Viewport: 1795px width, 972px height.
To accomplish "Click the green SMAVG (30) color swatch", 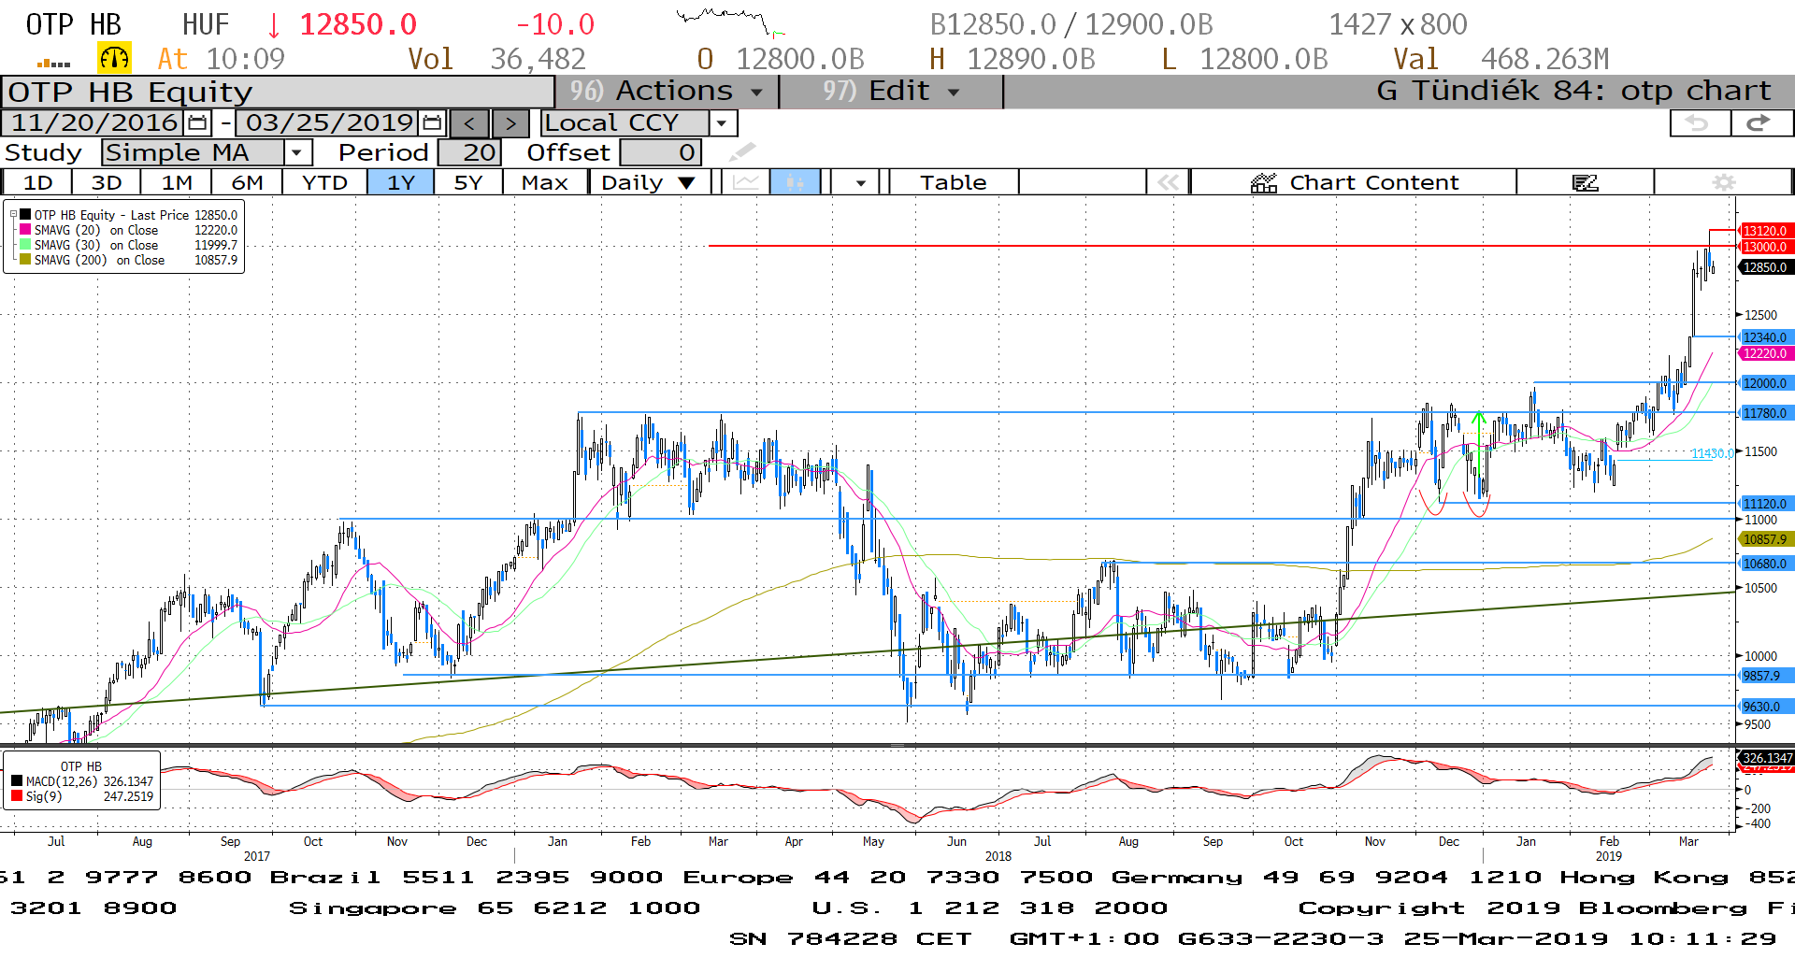I will (x=25, y=245).
